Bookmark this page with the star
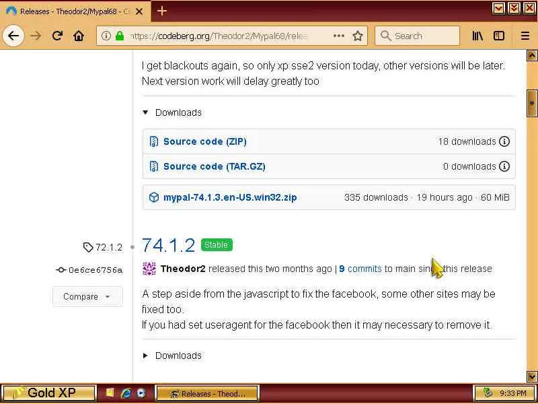The image size is (538, 404). click(358, 36)
